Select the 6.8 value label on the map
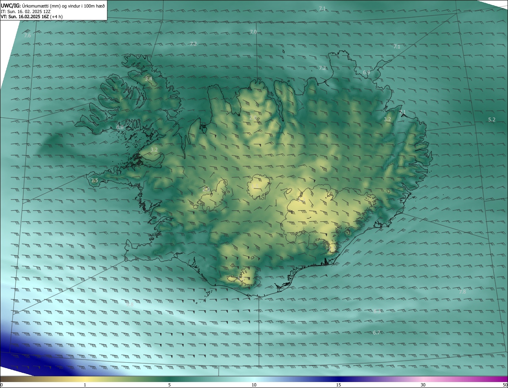The image size is (508, 388). point(120,127)
